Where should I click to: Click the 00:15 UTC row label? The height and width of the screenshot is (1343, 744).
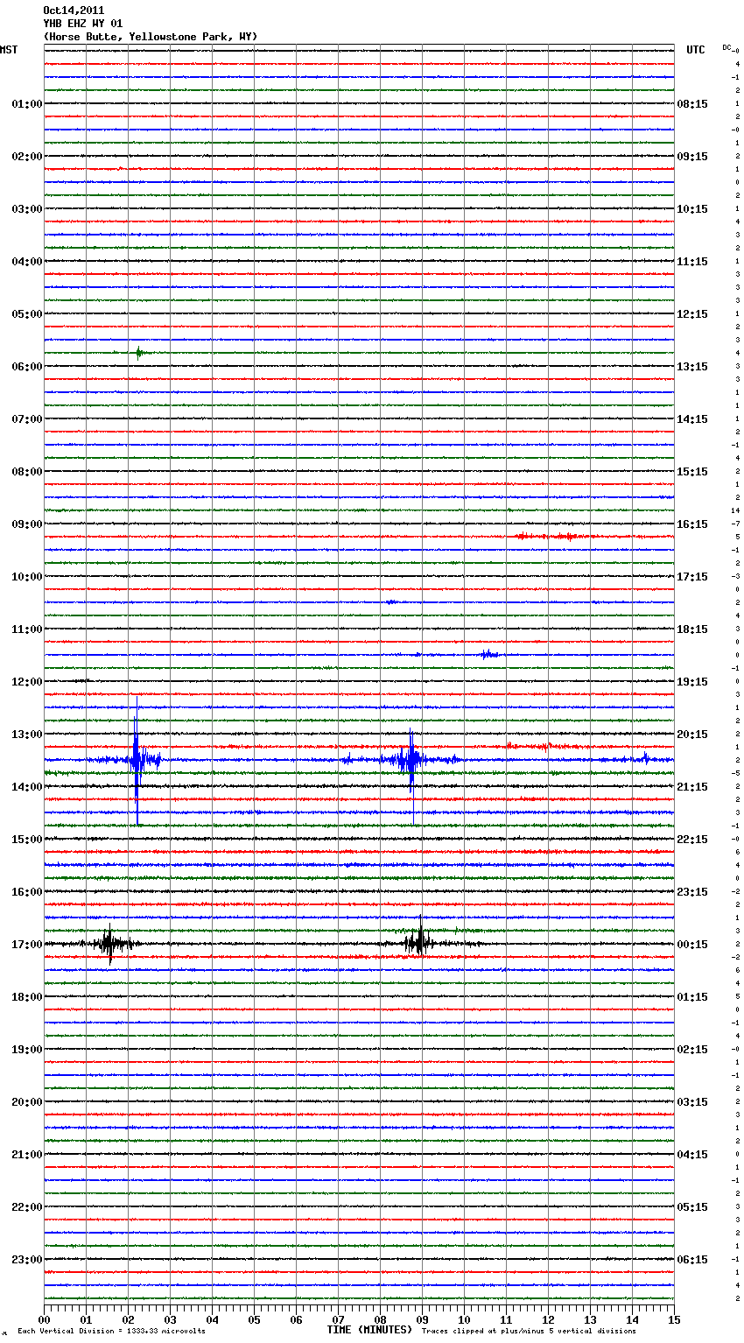pyautogui.click(x=692, y=945)
